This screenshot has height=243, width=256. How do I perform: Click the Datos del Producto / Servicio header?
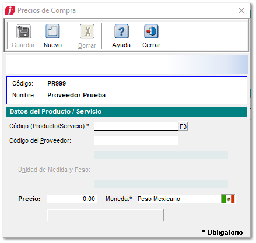coord(127,112)
